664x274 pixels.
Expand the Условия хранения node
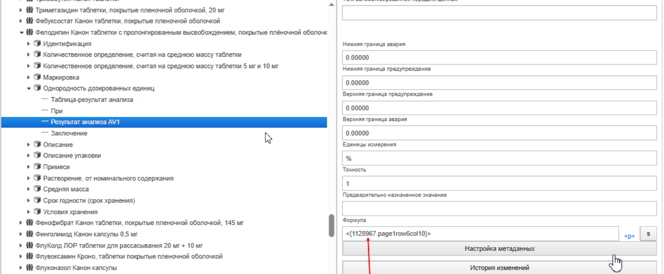tap(29, 212)
